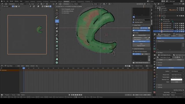Screen dimensions: 185x104
Task: Switch to solid viewport shading
Action: click(x=47, y=6)
